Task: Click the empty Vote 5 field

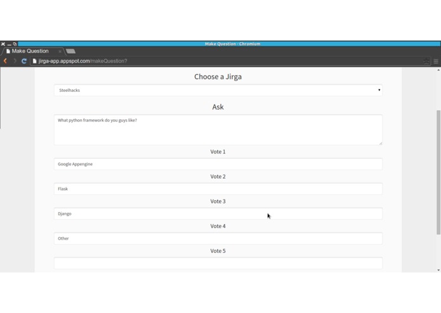Action: point(218,263)
